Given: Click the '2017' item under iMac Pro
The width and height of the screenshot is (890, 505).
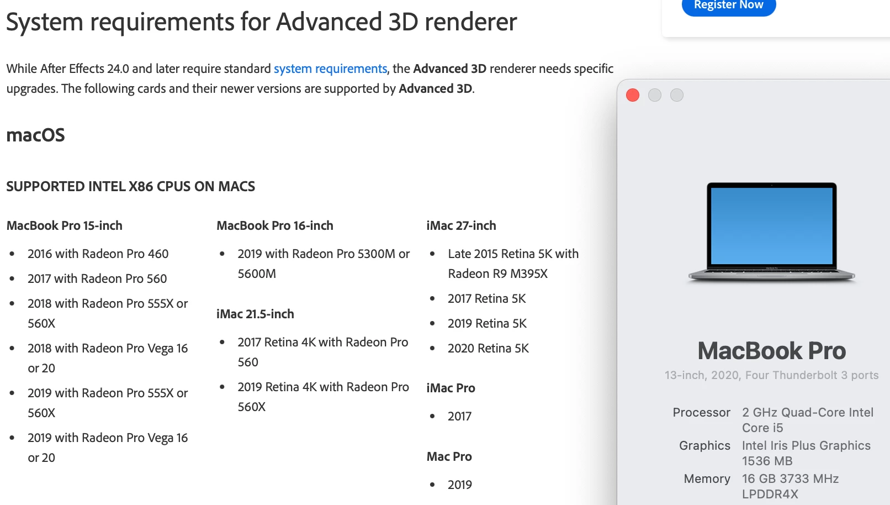Looking at the screenshot, I should coord(460,416).
